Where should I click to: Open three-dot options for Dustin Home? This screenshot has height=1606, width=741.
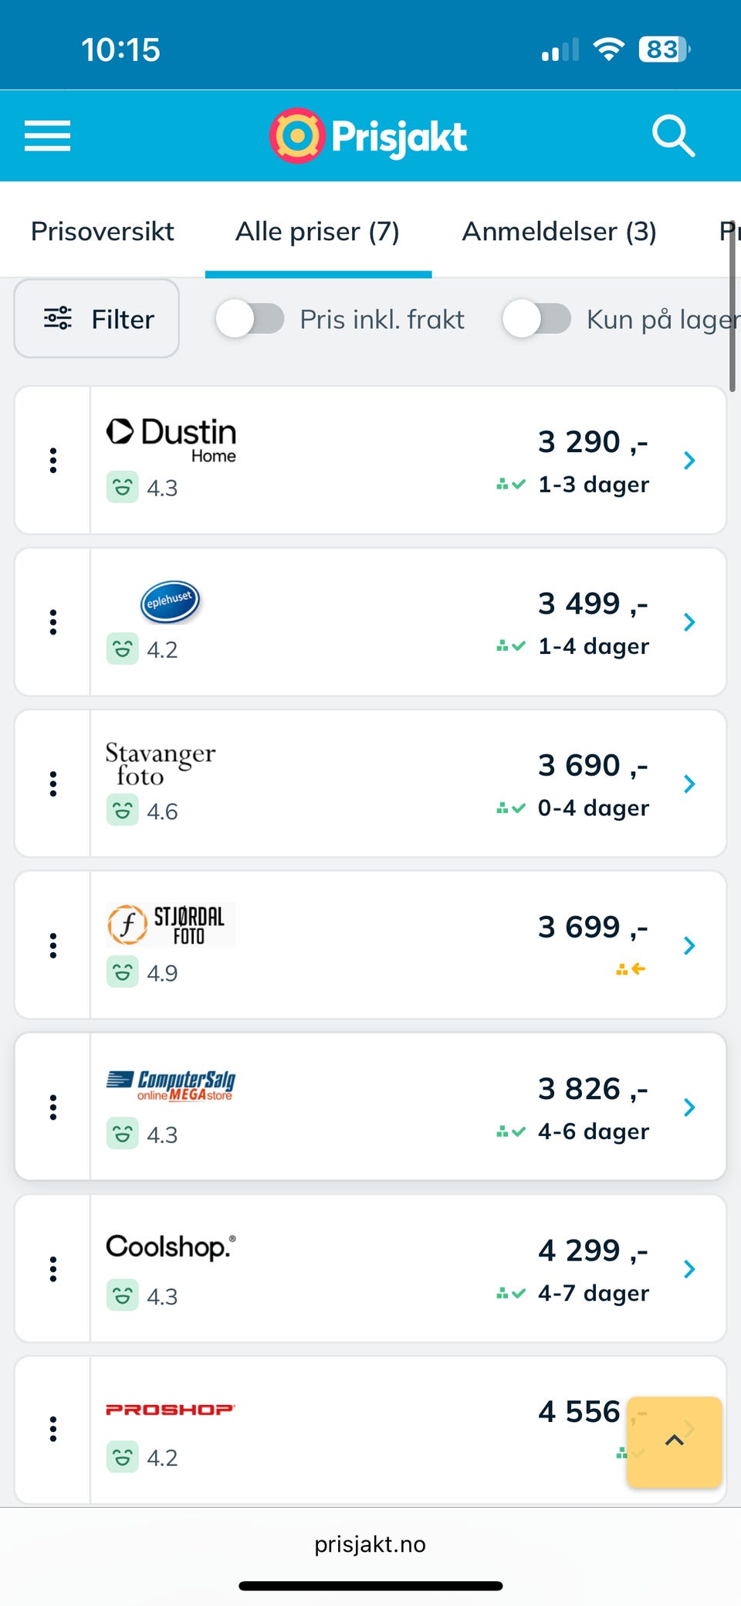53,461
